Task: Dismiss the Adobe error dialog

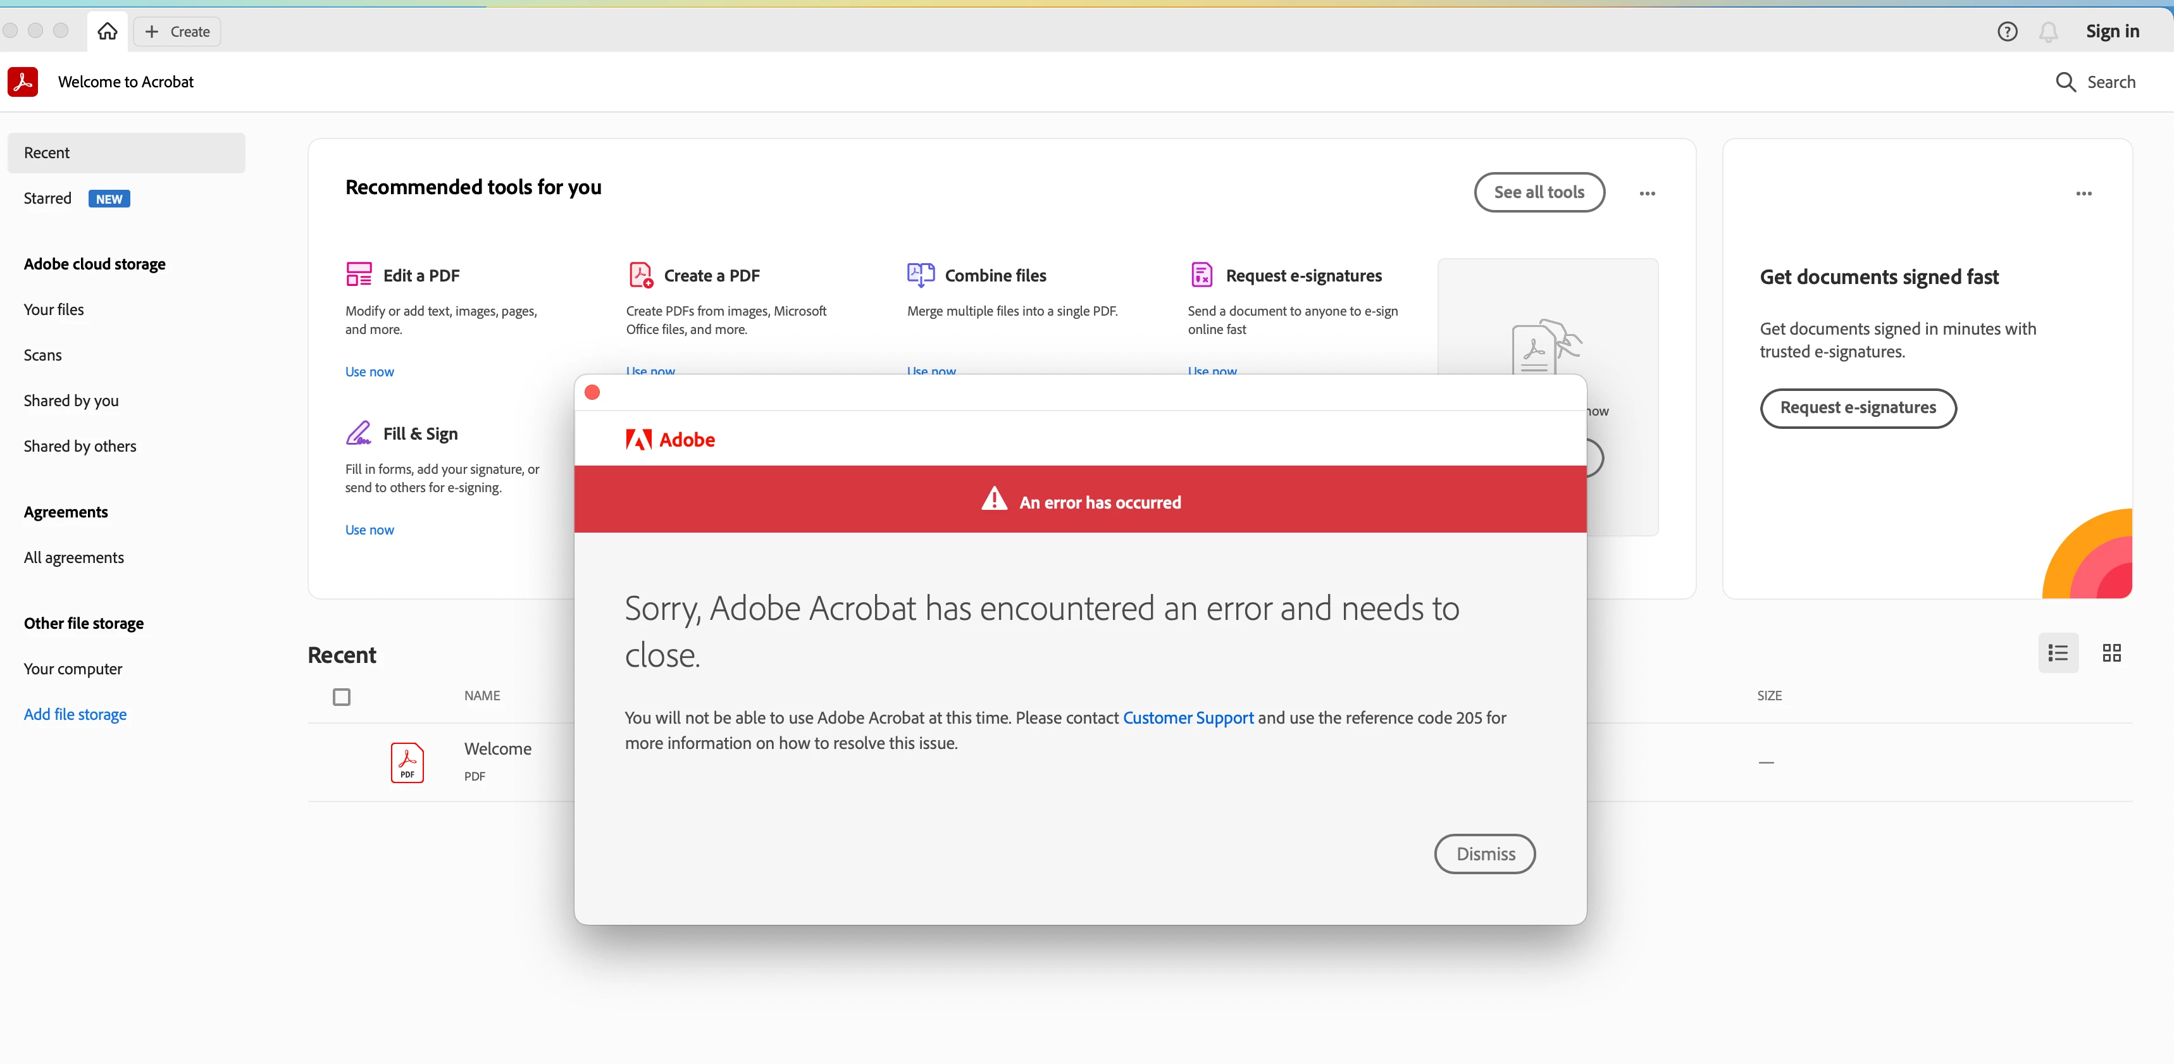Action: pos(1484,854)
